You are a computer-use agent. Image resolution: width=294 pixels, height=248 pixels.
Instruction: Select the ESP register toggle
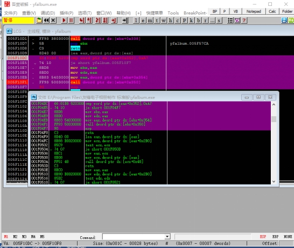(x=263, y=237)
